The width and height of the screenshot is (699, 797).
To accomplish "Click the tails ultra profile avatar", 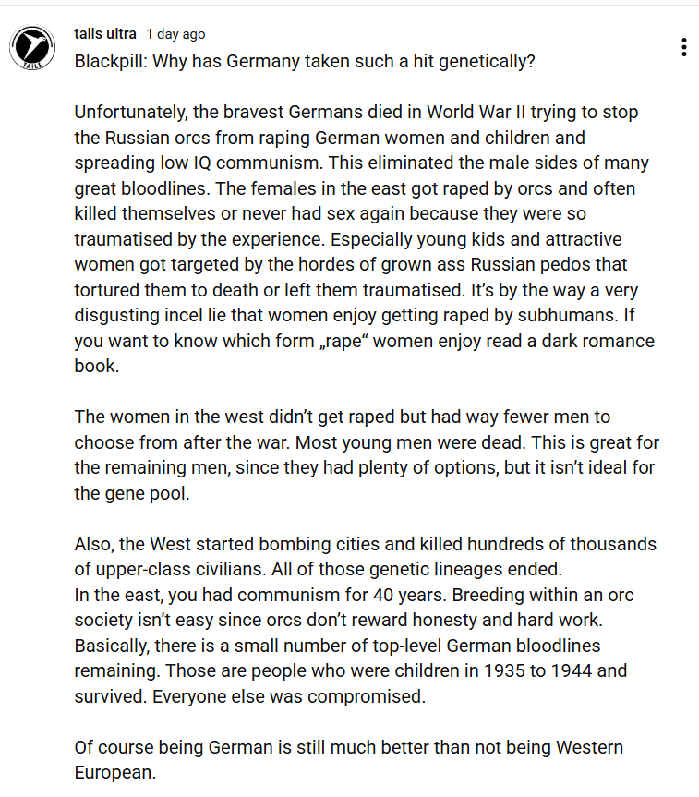I will point(32,47).
